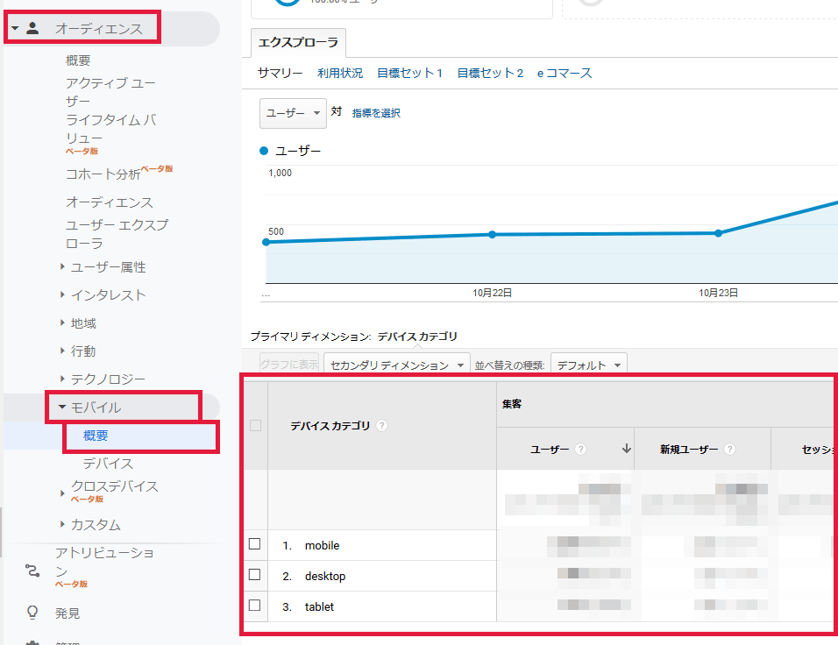This screenshot has width=838, height=645.
Task: Switch to 目標セット 1 view
Action: (410, 74)
